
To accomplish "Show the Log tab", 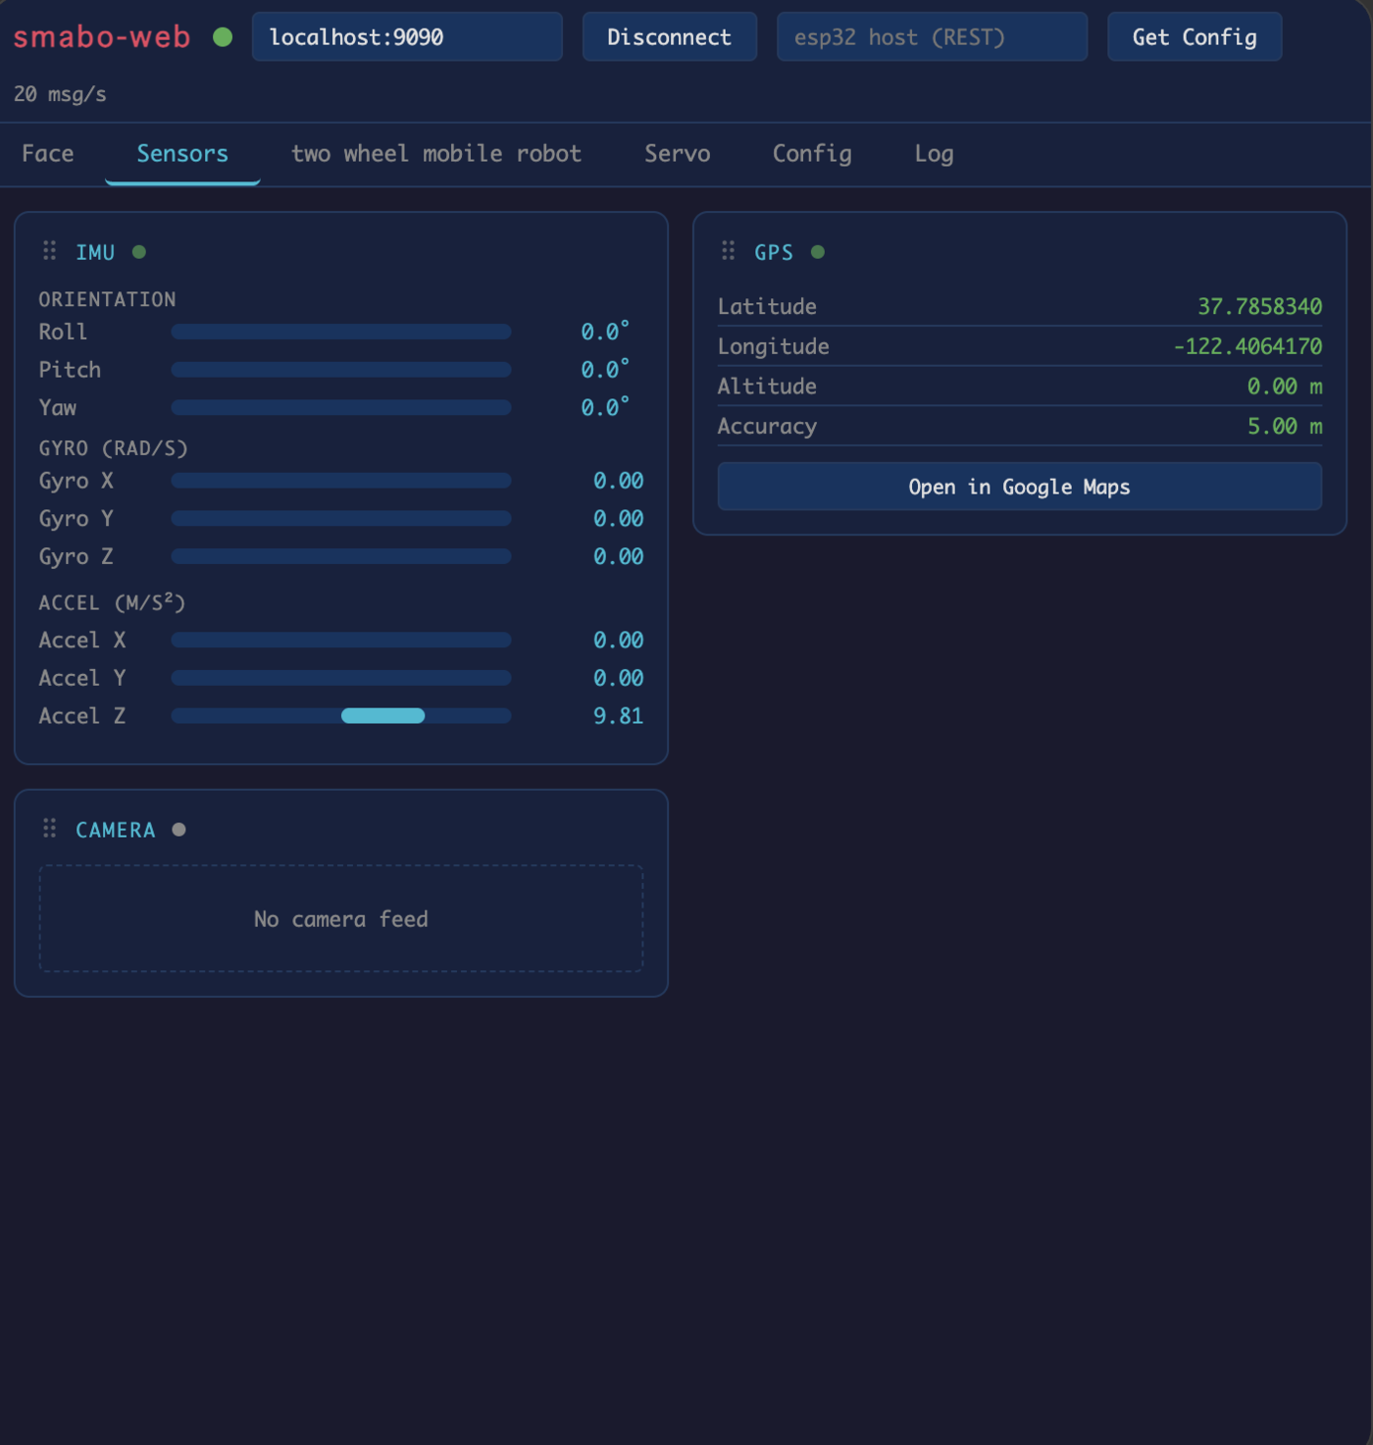I will coord(934,154).
